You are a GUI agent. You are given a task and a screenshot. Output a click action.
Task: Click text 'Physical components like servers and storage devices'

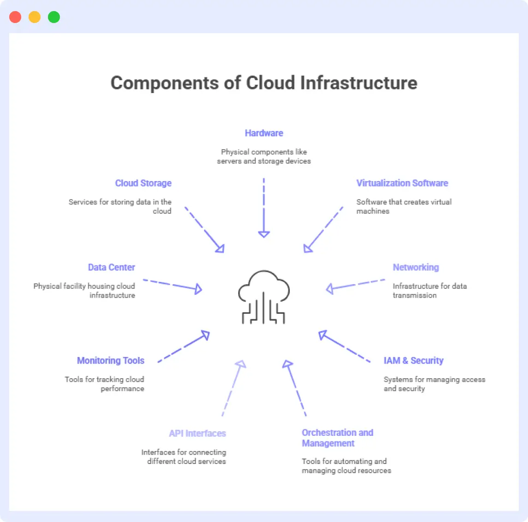point(264,156)
